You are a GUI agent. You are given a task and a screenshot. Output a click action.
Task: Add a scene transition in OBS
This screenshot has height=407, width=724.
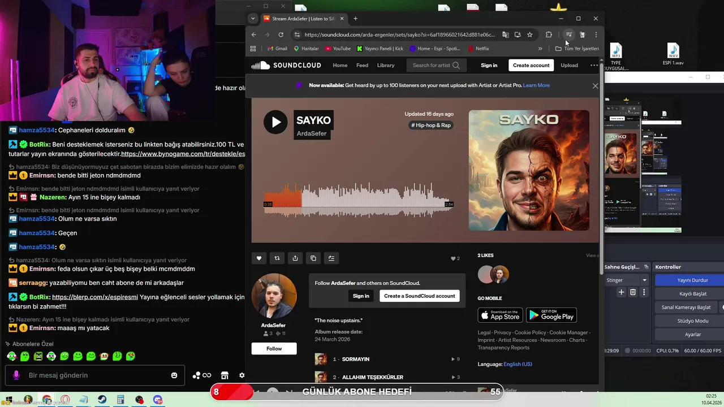[x=621, y=292]
